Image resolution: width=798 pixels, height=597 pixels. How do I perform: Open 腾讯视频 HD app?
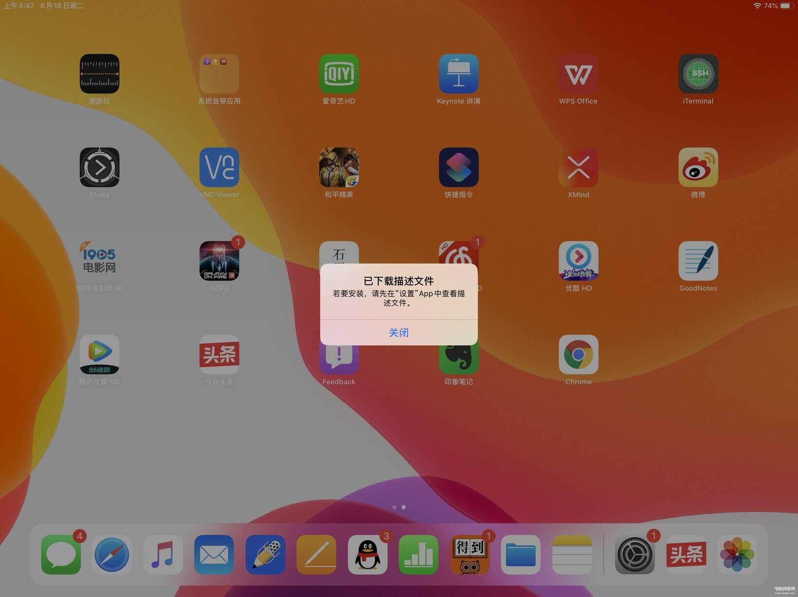tap(99, 354)
